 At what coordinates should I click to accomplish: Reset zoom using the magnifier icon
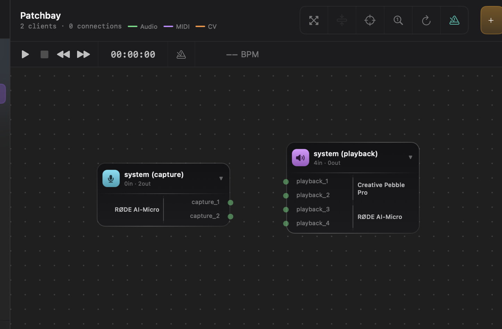[398, 20]
